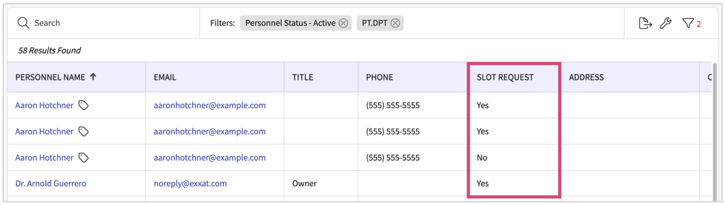The width and height of the screenshot is (725, 205).
Task: Open the filter funnel icon
Action: (688, 23)
